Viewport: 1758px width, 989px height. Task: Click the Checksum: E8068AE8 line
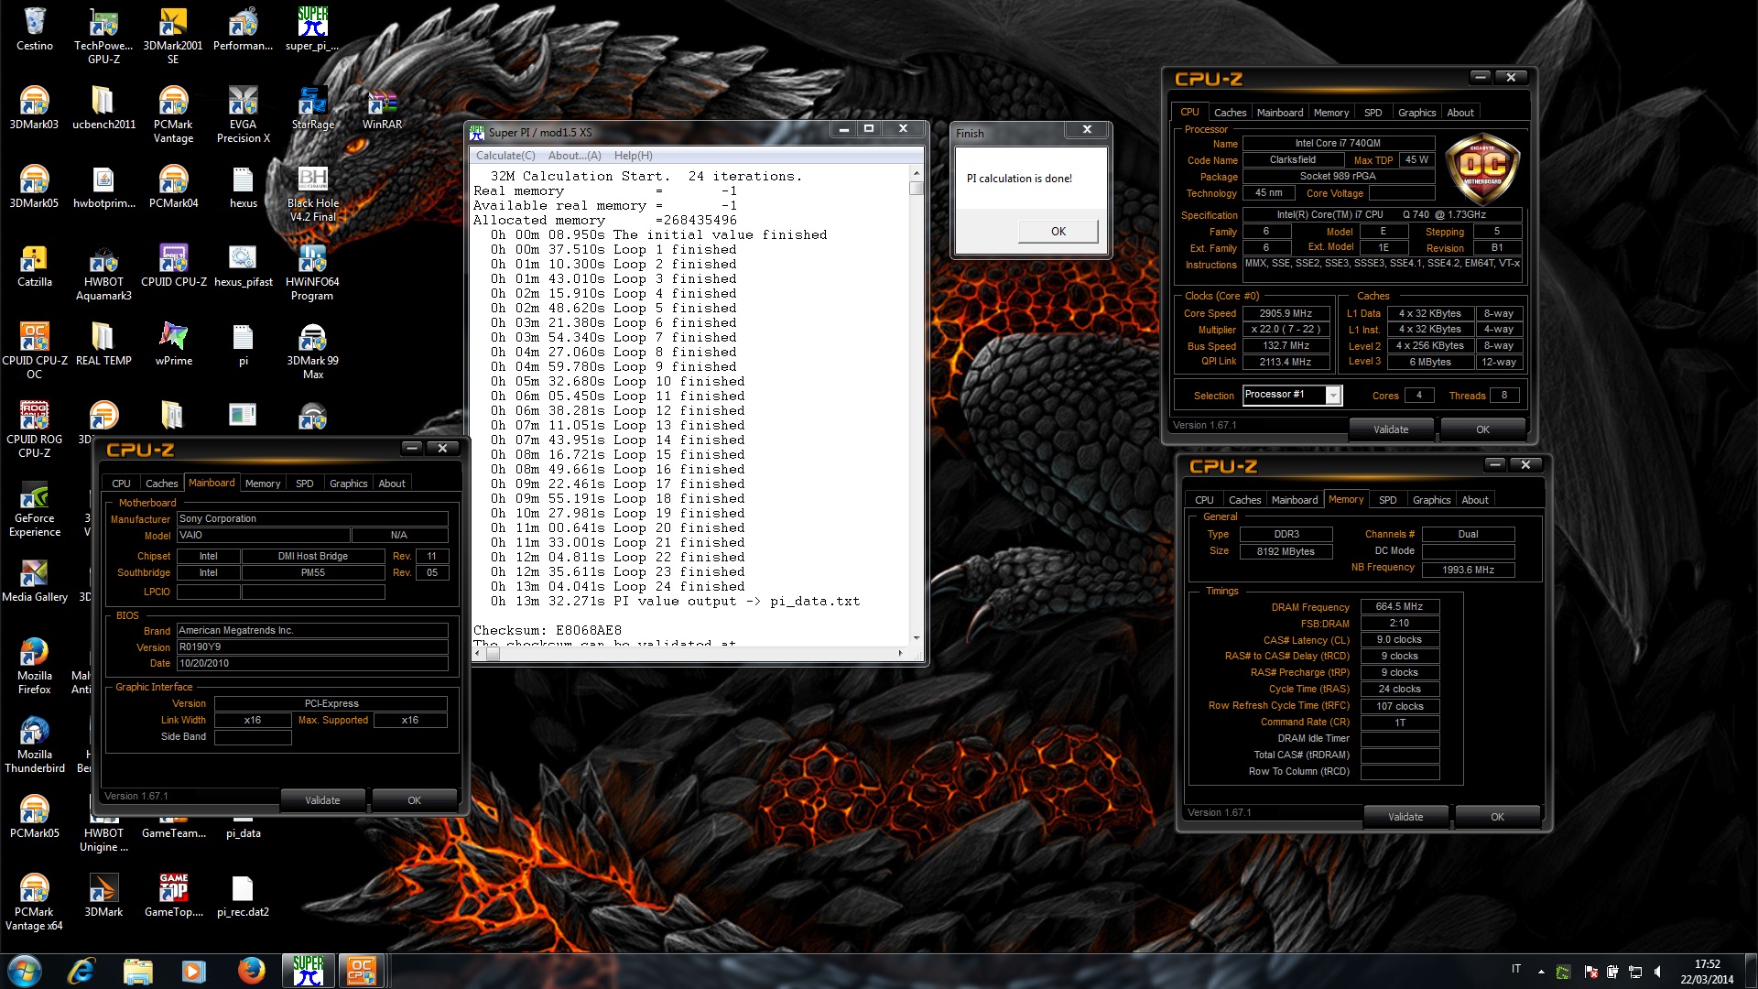[548, 631]
